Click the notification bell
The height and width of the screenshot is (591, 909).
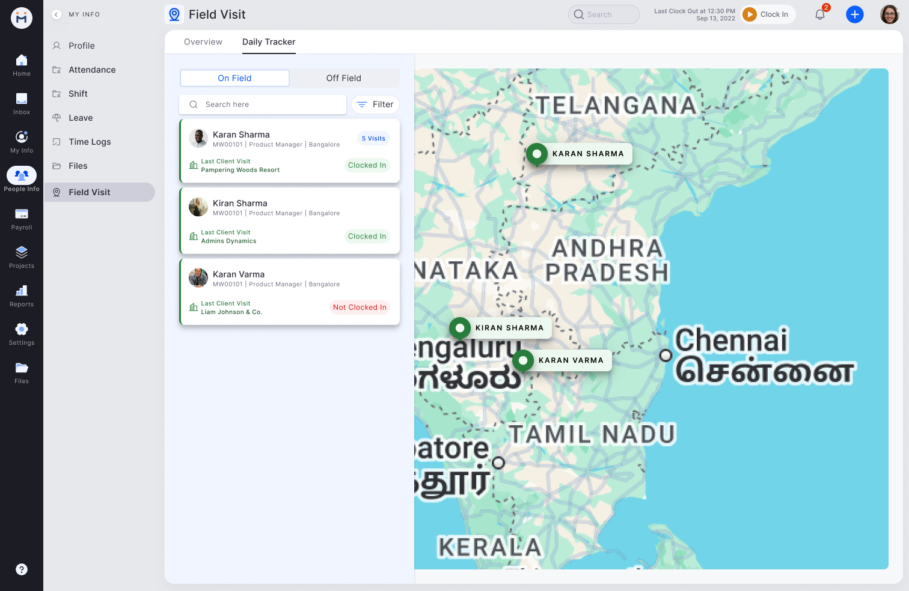tap(819, 14)
